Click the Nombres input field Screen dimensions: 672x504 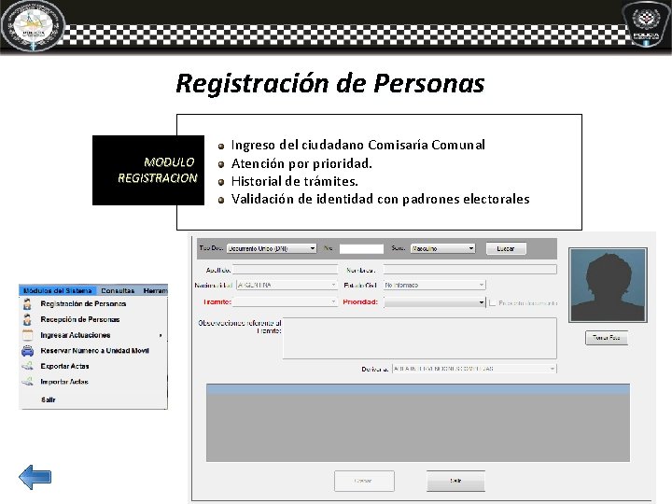470,270
